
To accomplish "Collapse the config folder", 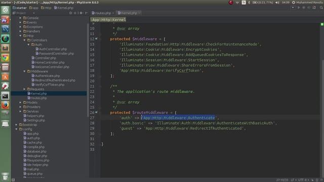I will (16, 129).
